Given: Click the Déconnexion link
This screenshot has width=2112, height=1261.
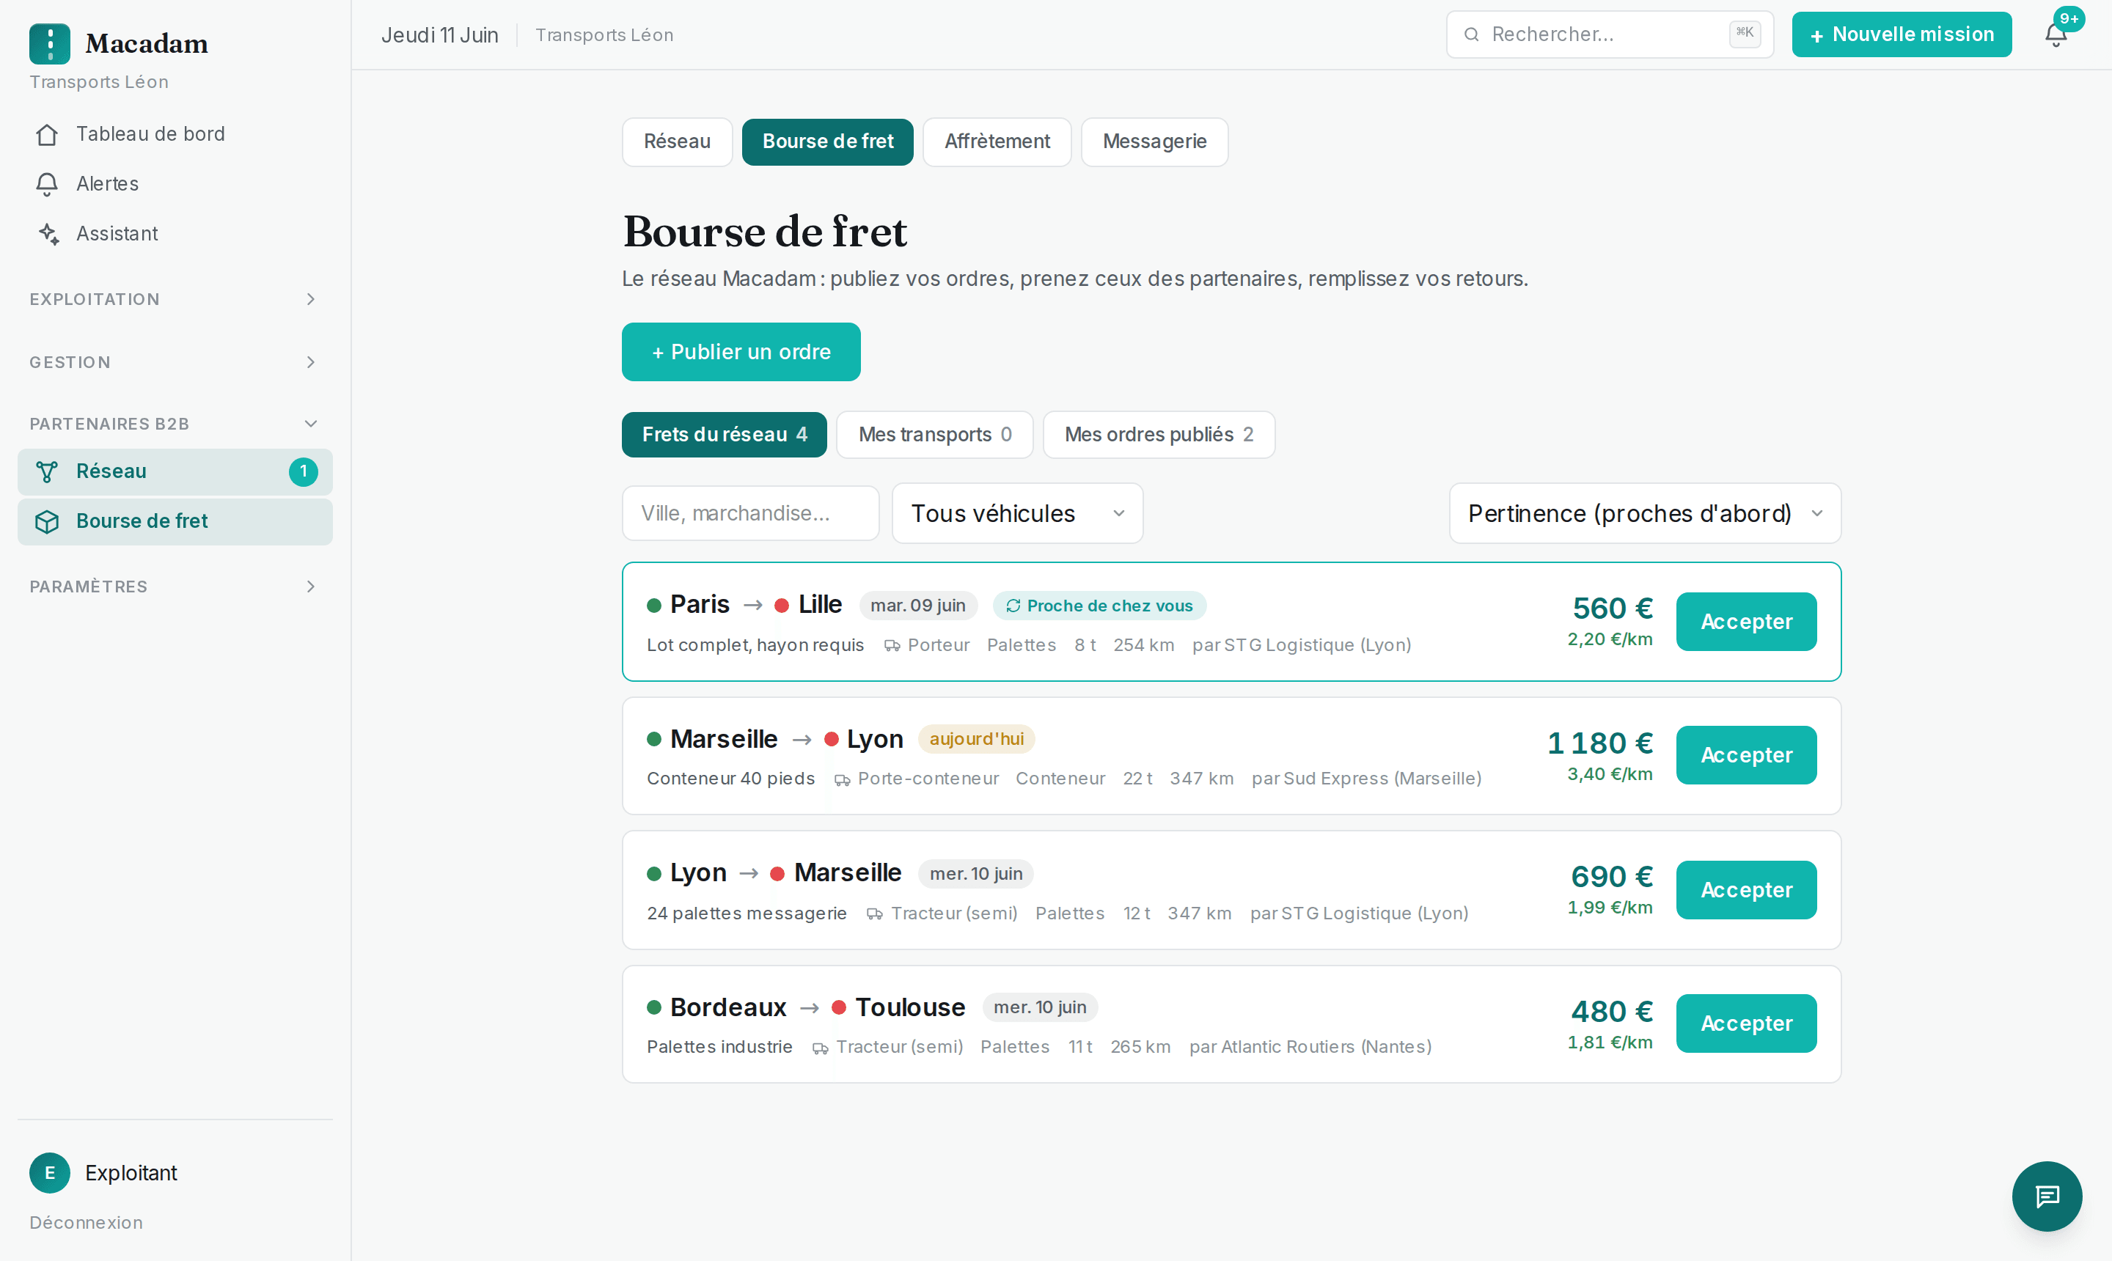Looking at the screenshot, I should coord(86,1222).
